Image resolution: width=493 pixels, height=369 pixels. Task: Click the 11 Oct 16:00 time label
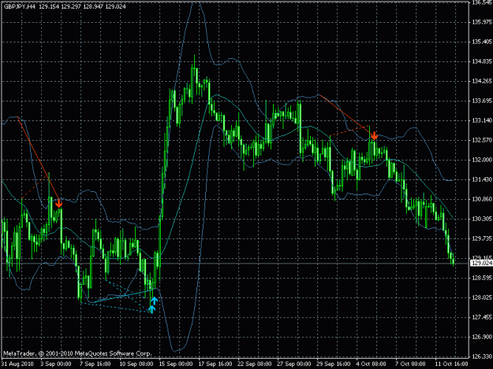pos(451,364)
